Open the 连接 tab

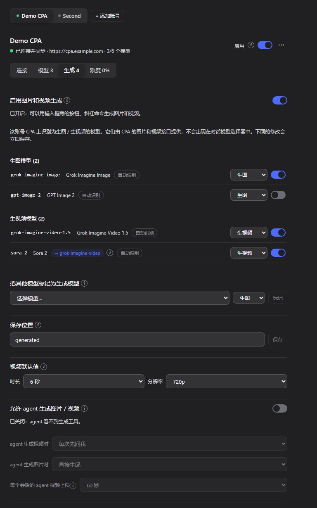tap(22, 70)
